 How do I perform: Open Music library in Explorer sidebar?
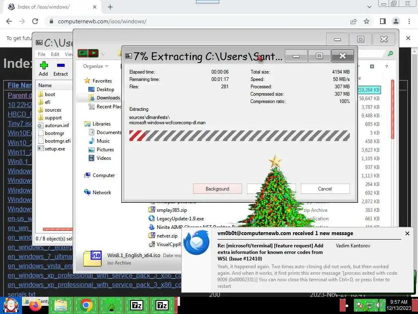coord(103,141)
